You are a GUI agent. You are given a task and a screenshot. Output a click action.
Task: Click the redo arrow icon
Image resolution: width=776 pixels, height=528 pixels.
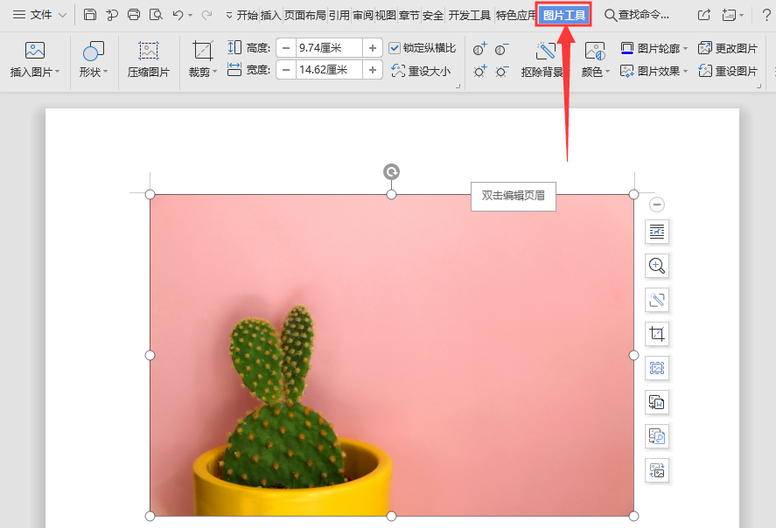[206, 15]
